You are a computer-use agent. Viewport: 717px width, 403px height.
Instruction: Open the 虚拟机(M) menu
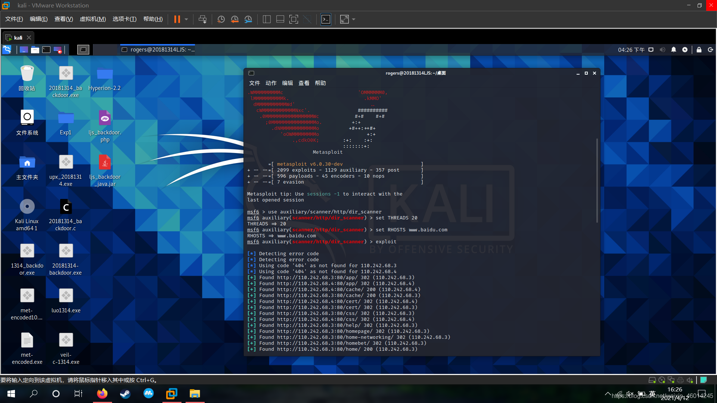pos(93,19)
